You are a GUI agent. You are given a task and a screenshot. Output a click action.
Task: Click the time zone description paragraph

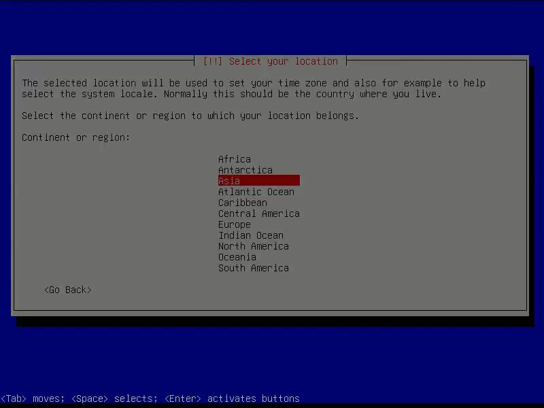click(x=253, y=88)
